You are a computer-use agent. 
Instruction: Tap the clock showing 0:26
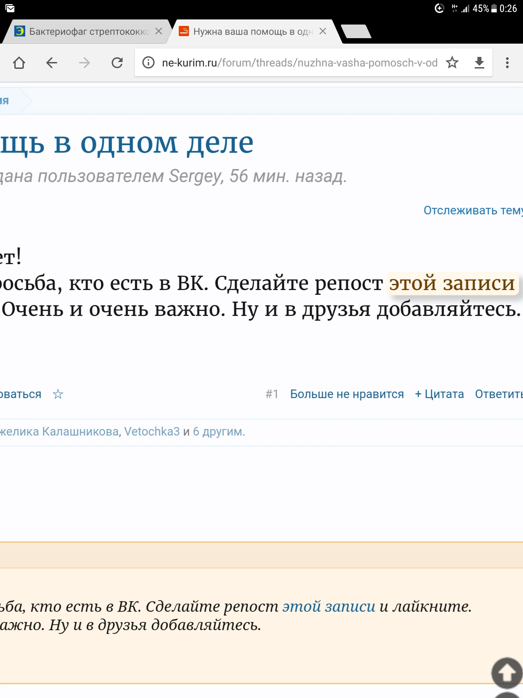coord(508,9)
